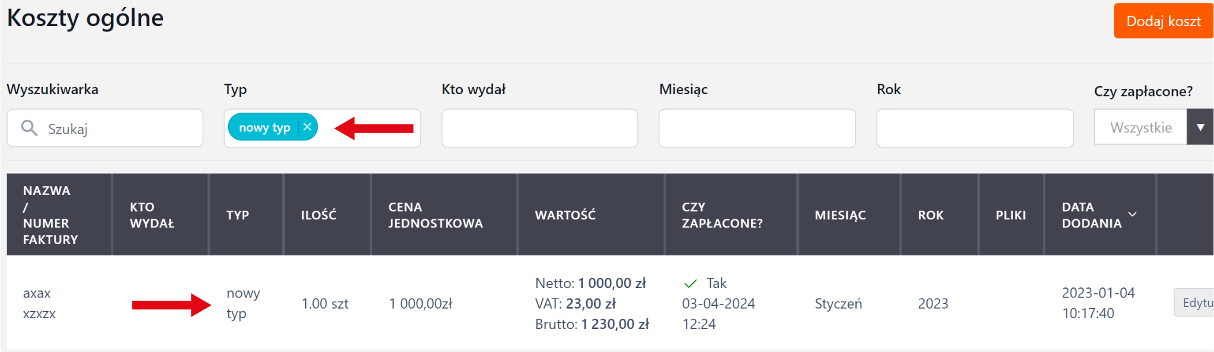The width and height of the screenshot is (1214, 352).
Task: Click the Edytuj button in the row
Action: pyautogui.click(x=1194, y=303)
